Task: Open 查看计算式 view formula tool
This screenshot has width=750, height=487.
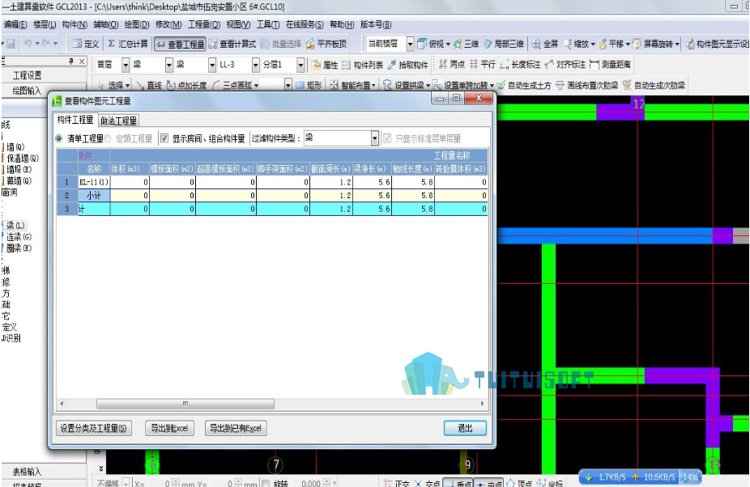Action: click(232, 44)
